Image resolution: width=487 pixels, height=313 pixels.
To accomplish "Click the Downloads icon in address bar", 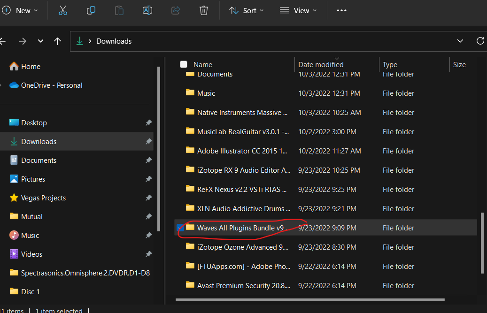I will 80,41.
